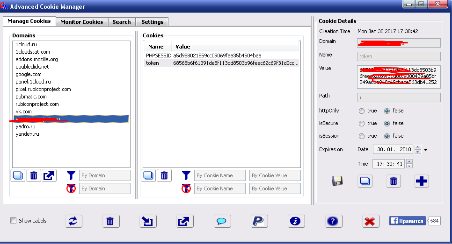The height and width of the screenshot is (244, 452).
Task: Switch to Monitor Cookies tab
Action: pos(81,22)
